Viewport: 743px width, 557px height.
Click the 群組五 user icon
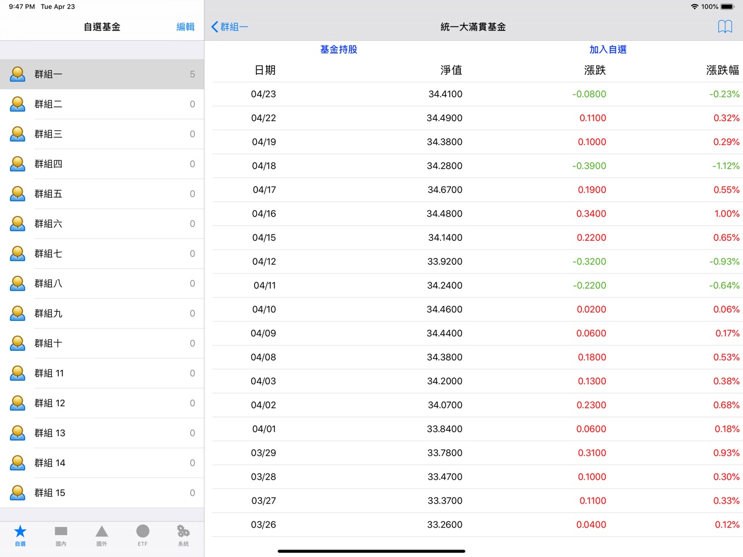pyautogui.click(x=18, y=194)
